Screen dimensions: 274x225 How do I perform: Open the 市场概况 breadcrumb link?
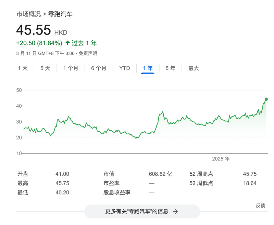tap(28, 14)
